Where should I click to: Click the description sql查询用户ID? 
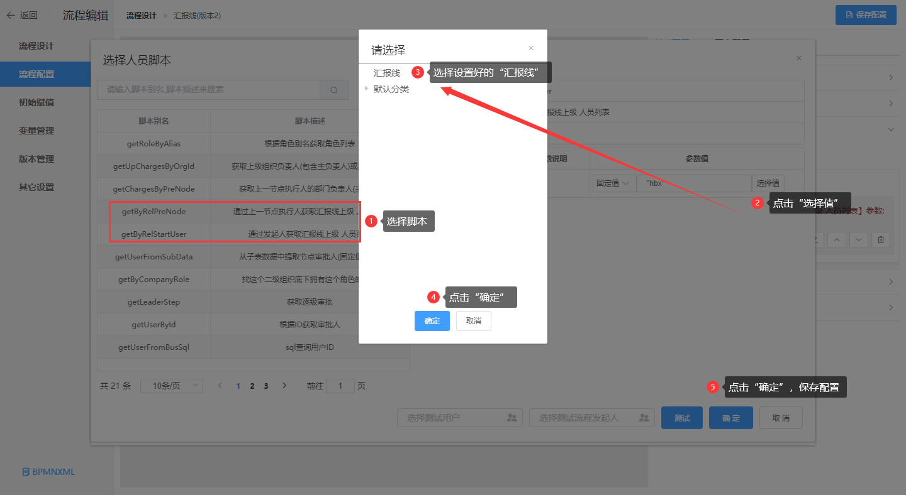310,347
